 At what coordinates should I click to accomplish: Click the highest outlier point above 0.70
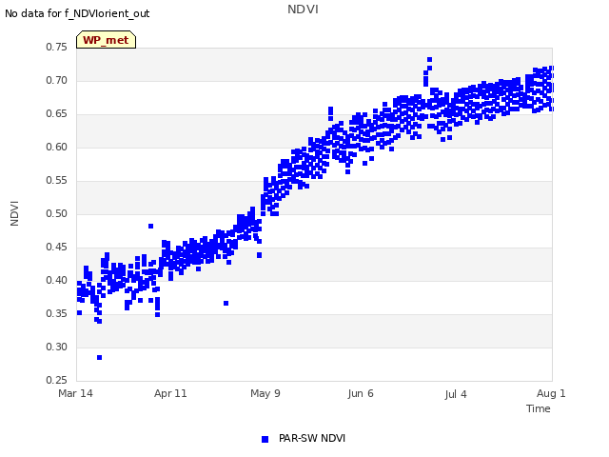429,59
